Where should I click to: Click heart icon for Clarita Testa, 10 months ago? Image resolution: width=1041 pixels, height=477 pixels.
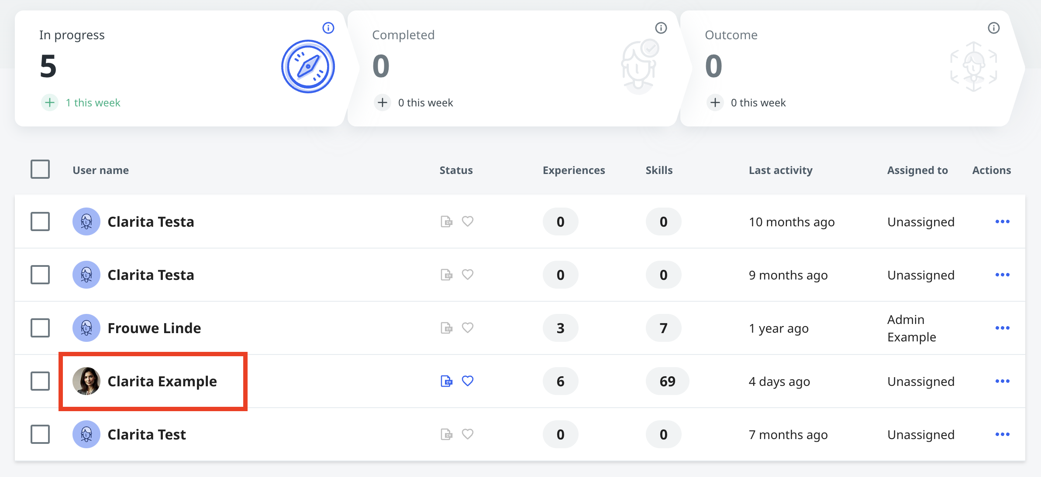coord(468,221)
